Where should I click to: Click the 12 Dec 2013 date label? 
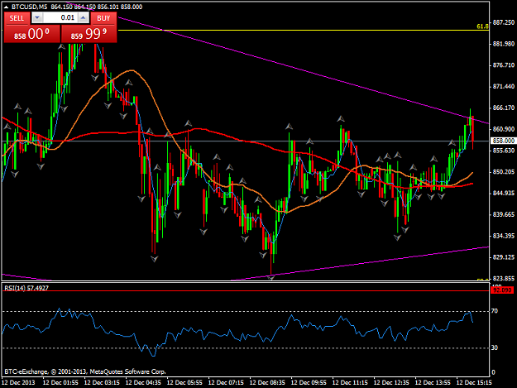18,383
